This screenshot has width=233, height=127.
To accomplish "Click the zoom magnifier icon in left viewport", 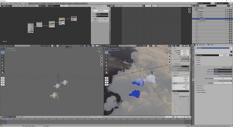I will [x=102, y=57].
